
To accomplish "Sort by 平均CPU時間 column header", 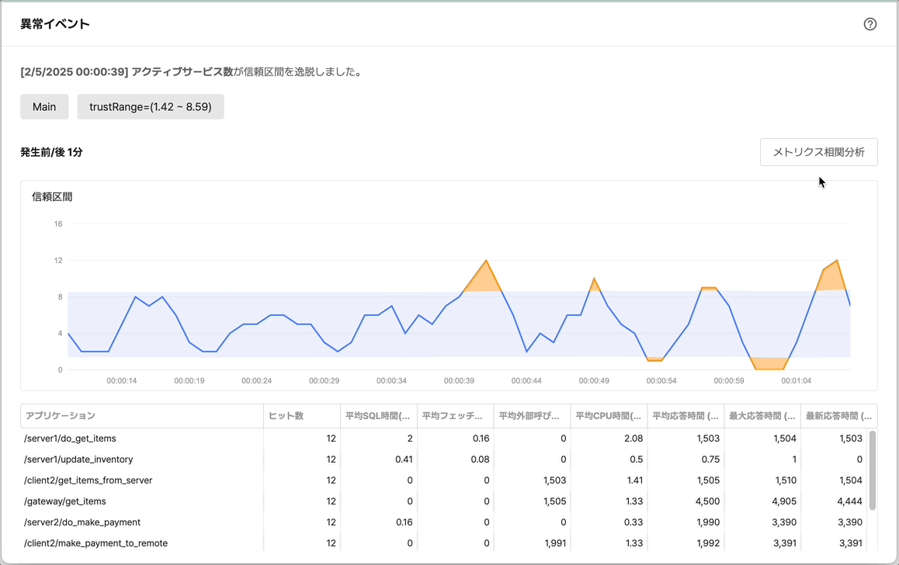I will tap(608, 416).
